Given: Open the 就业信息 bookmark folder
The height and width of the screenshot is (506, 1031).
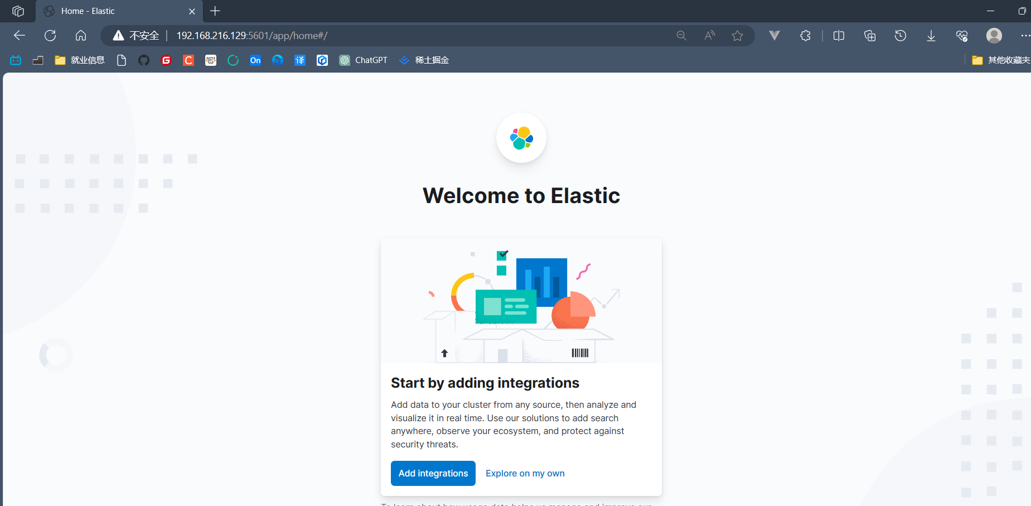Looking at the screenshot, I should tap(80, 60).
